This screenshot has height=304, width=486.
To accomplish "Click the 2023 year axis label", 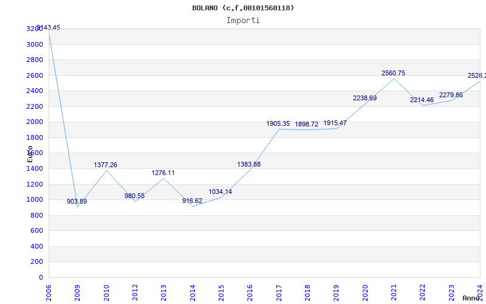I will [x=451, y=293].
